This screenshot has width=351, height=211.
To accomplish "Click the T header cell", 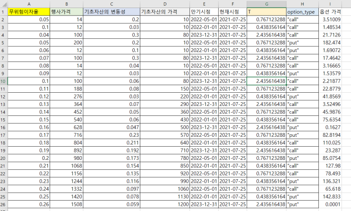I will pyautogui.click(x=266, y=12).
